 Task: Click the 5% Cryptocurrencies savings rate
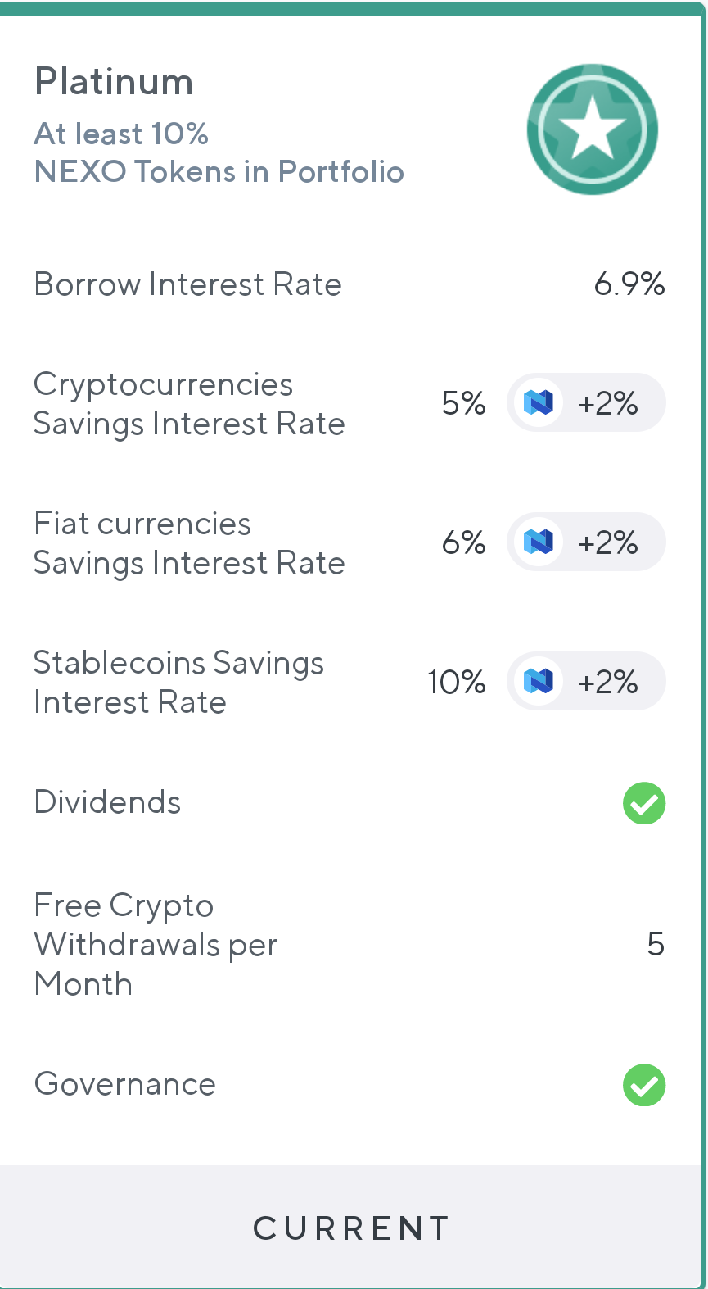(x=463, y=403)
